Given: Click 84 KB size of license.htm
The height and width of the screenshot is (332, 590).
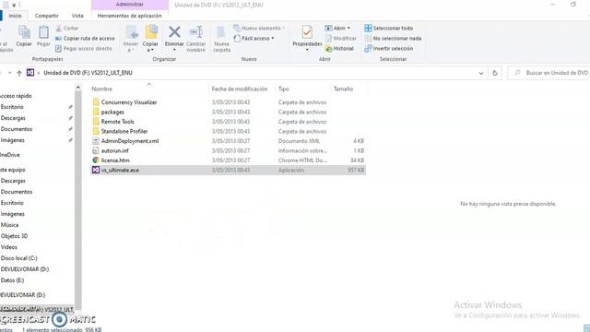Looking at the screenshot, I should (x=357, y=160).
